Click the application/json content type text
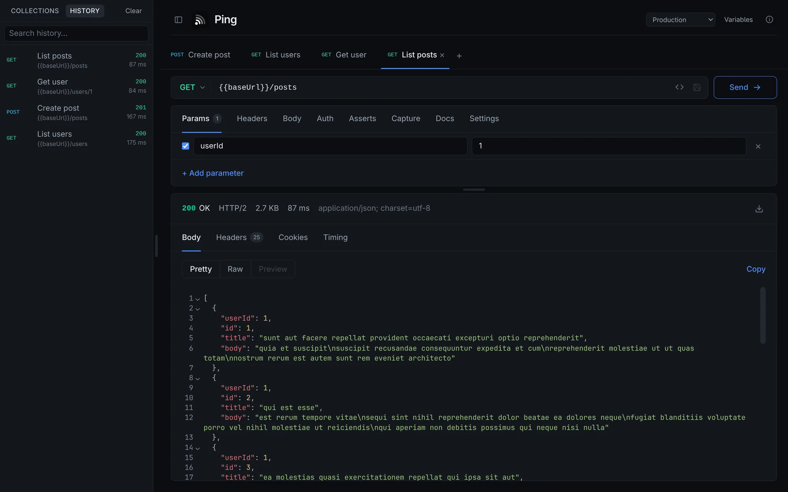The height and width of the screenshot is (492, 788). pyautogui.click(x=374, y=208)
